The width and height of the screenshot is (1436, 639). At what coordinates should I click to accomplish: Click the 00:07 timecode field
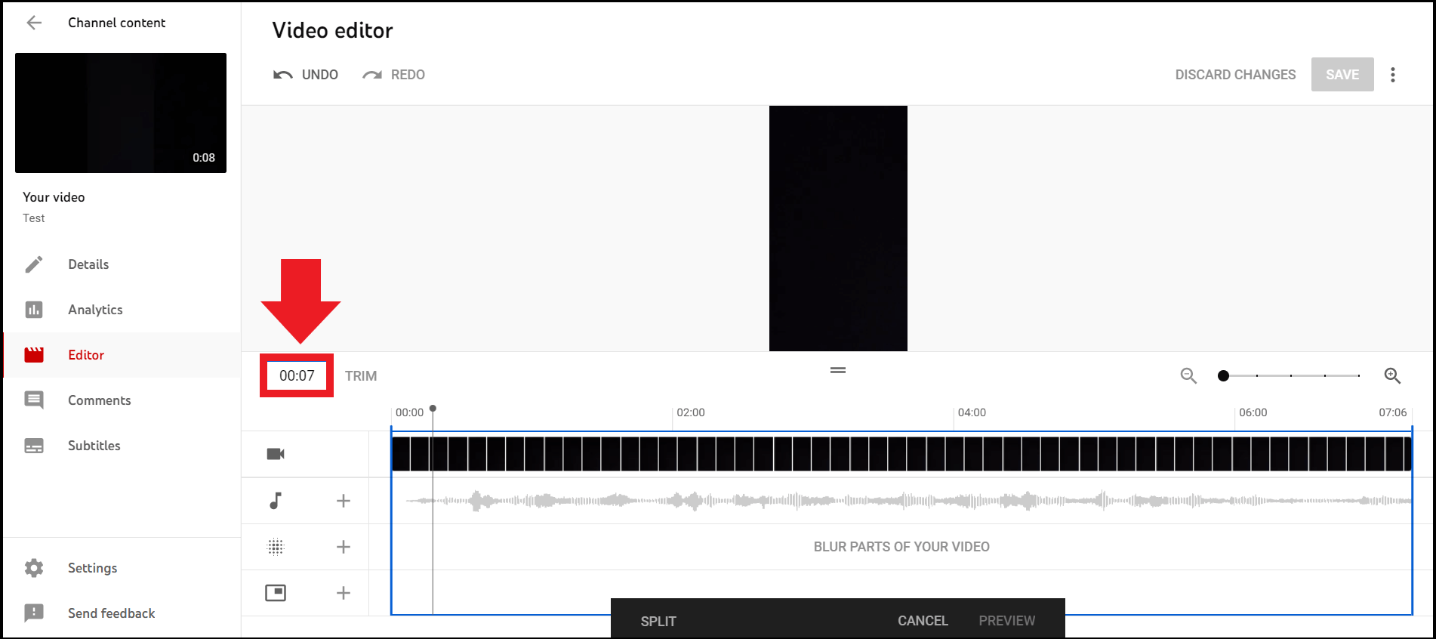(x=297, y=375)
